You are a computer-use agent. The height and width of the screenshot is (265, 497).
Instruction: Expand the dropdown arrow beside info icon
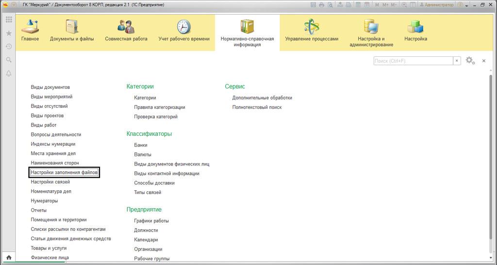click(466, 5)
